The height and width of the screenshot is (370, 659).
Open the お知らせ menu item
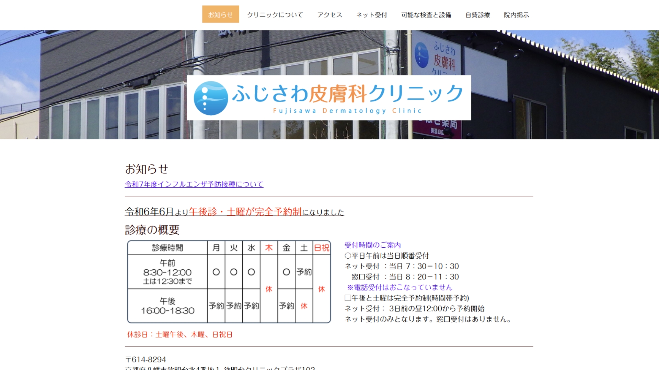(220, 15)
